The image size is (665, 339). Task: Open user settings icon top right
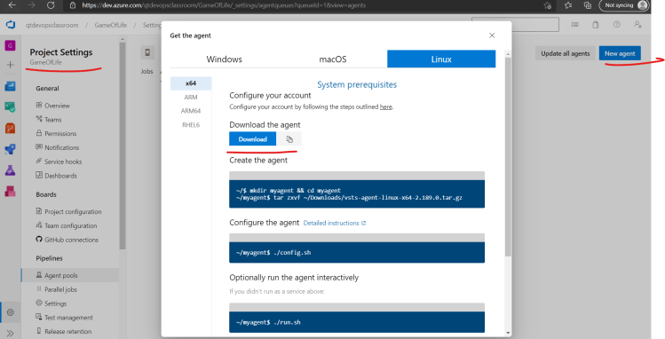[x=637, y=25]
